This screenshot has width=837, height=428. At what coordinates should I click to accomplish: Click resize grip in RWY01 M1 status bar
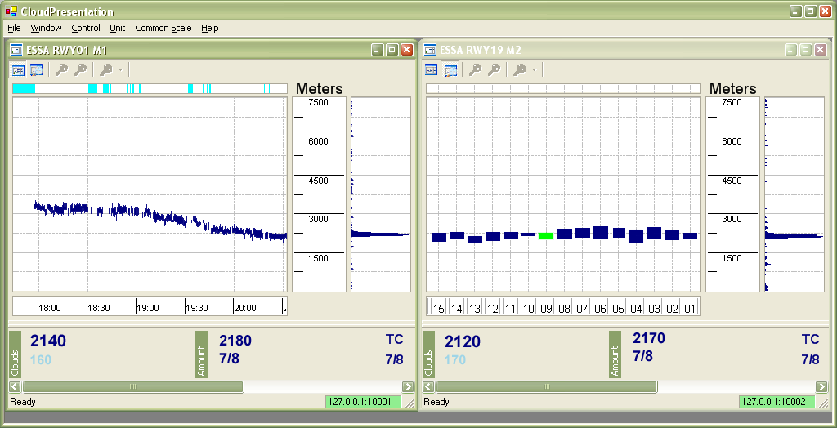pos(410,403)
